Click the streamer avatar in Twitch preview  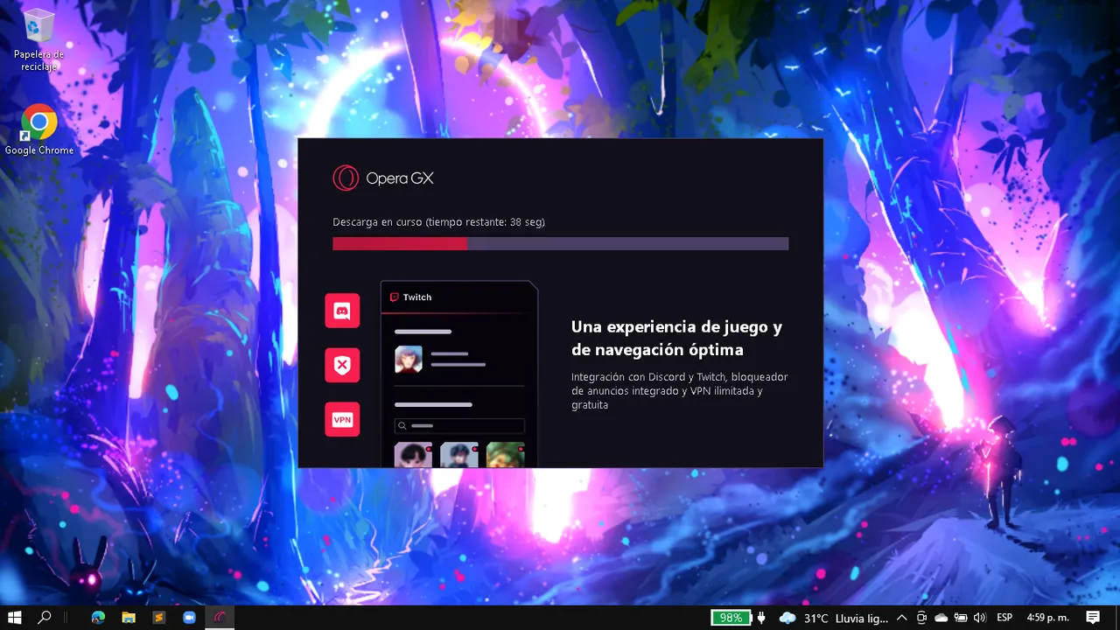409,360
